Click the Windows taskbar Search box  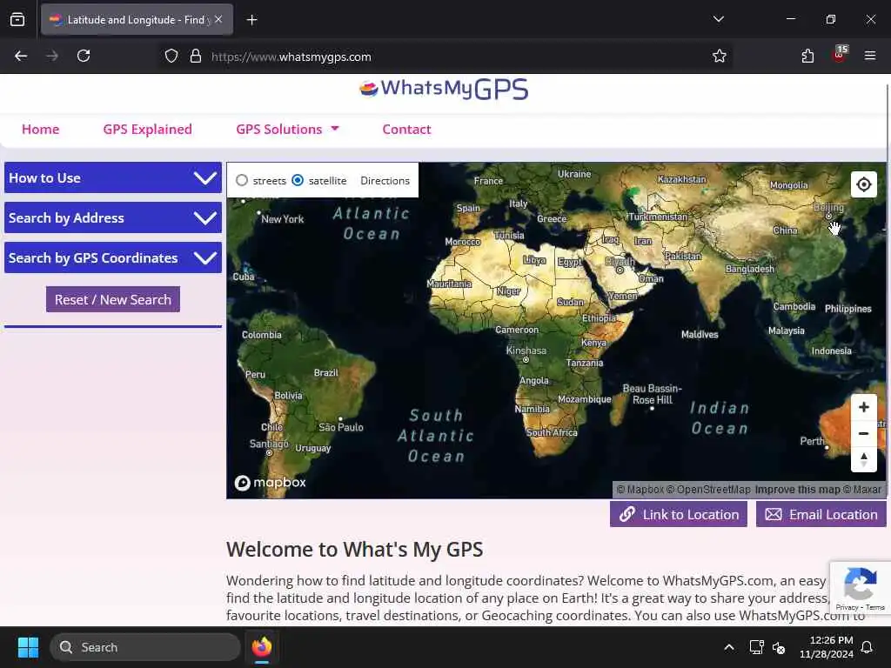[x=145, y=647]
